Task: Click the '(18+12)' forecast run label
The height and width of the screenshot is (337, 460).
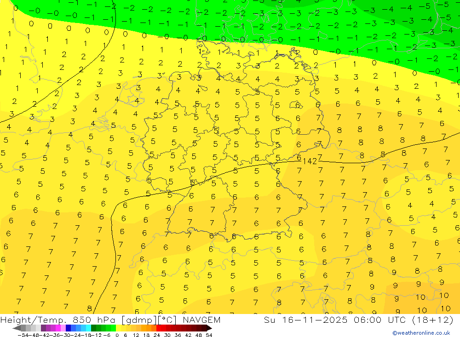Action: click(433, 320)
